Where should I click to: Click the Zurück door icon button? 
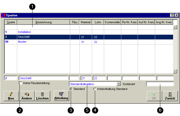coord(170,96)
